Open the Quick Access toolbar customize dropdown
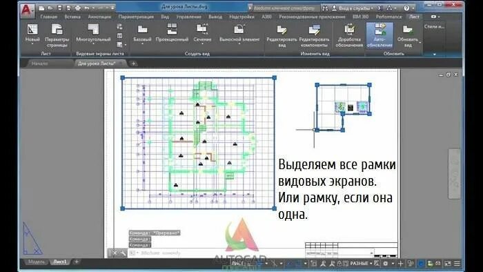483x272 pixels. tap(112, 8)
